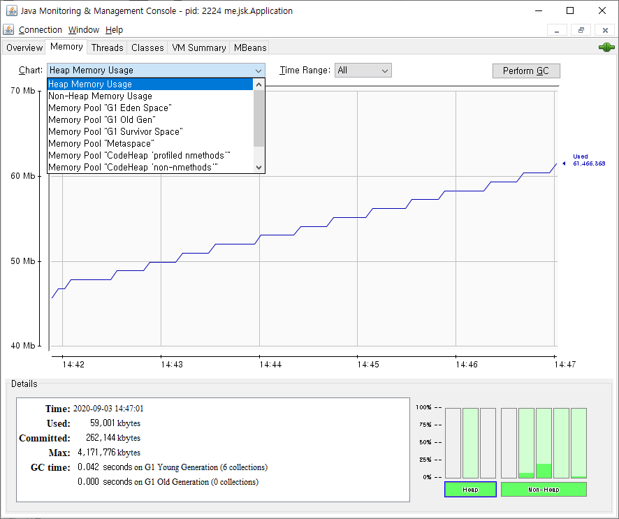
Task: Click the Perform GC button
Action: [x=526, y=71]
